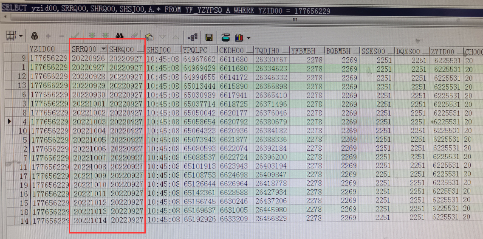Viewport: 483px width, 239px height.
Task: Click the ZYID00 column header
Action: click(446, 52)
